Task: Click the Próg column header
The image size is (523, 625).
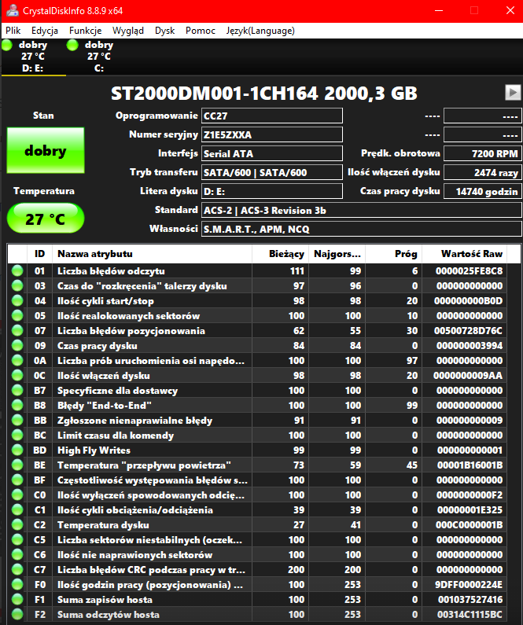Action: point(393,254)
